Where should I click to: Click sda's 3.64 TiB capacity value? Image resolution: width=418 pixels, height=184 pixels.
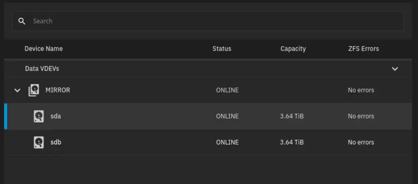[292, 116]
